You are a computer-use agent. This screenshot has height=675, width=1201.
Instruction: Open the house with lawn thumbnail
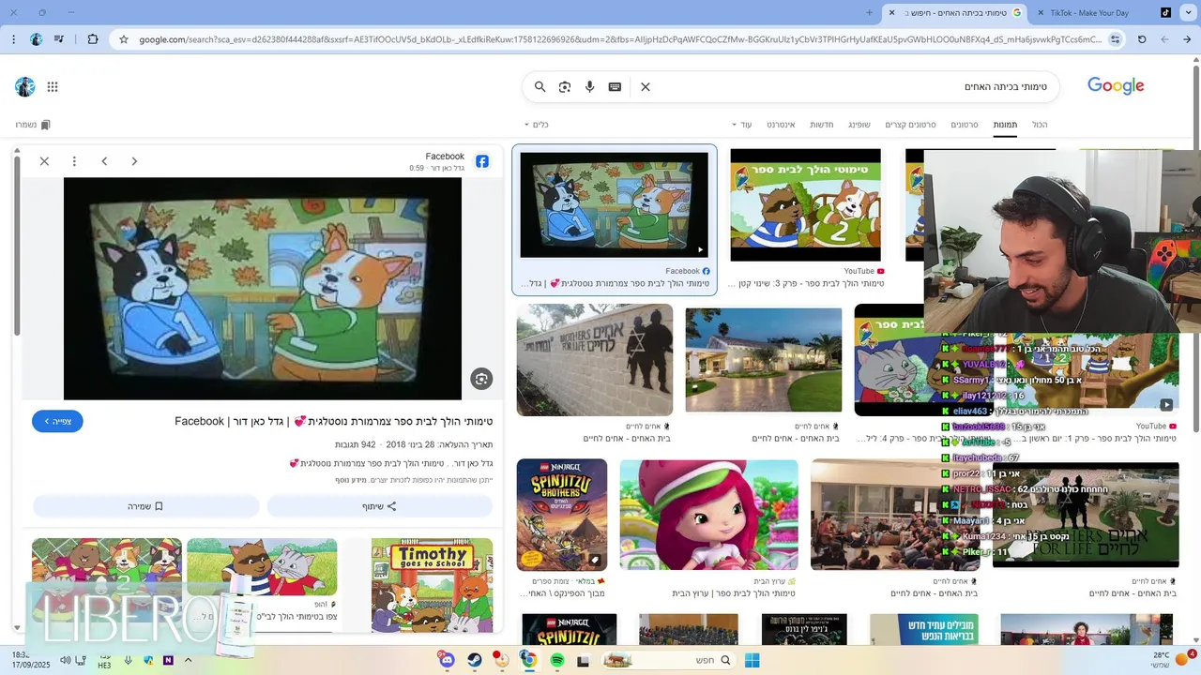[764, 360]
